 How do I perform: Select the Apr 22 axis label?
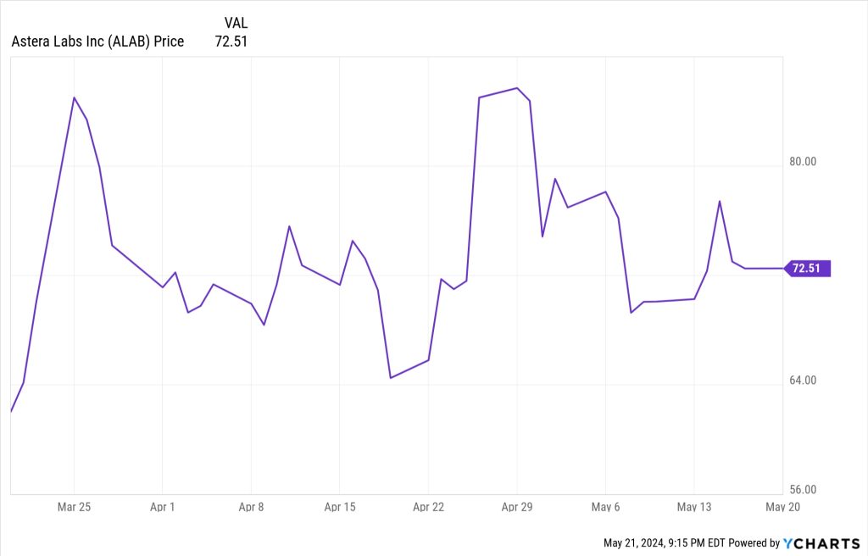428,507
